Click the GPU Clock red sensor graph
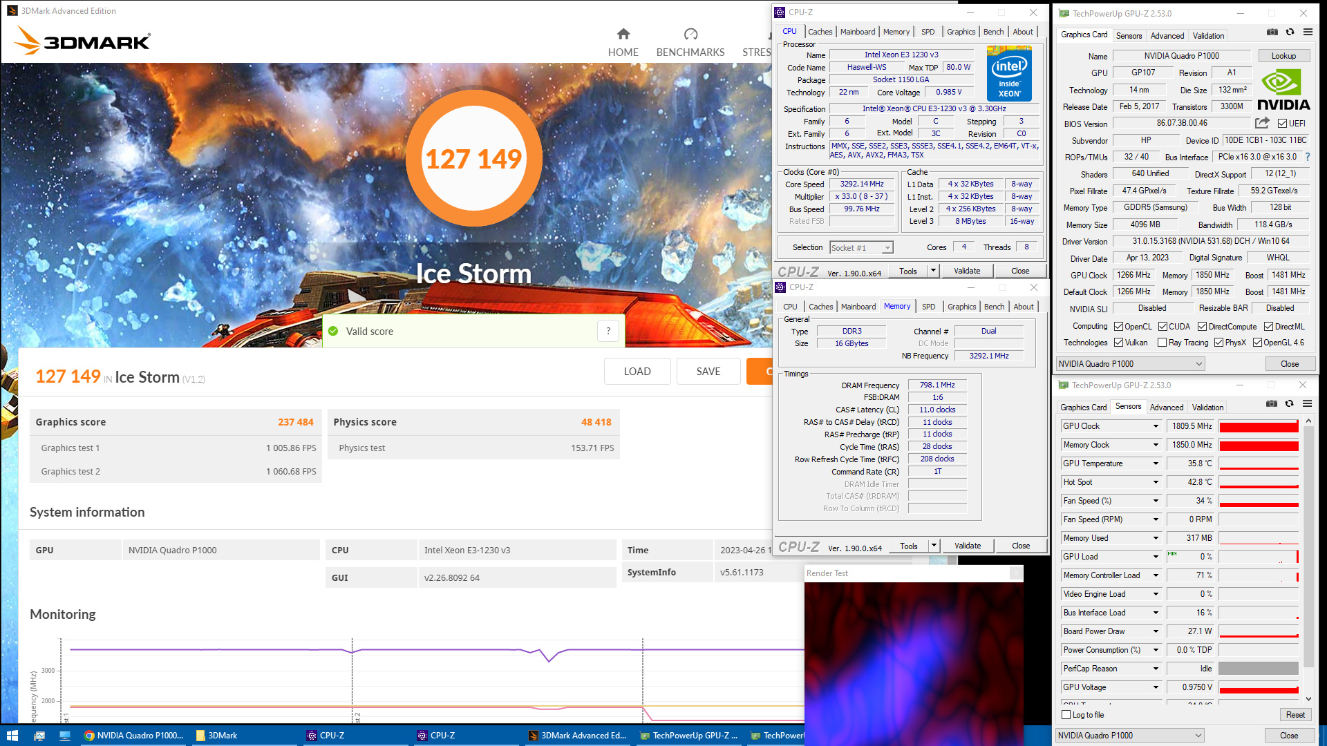Viewport: 1327px width, 746px height. tap(1259, 426)
